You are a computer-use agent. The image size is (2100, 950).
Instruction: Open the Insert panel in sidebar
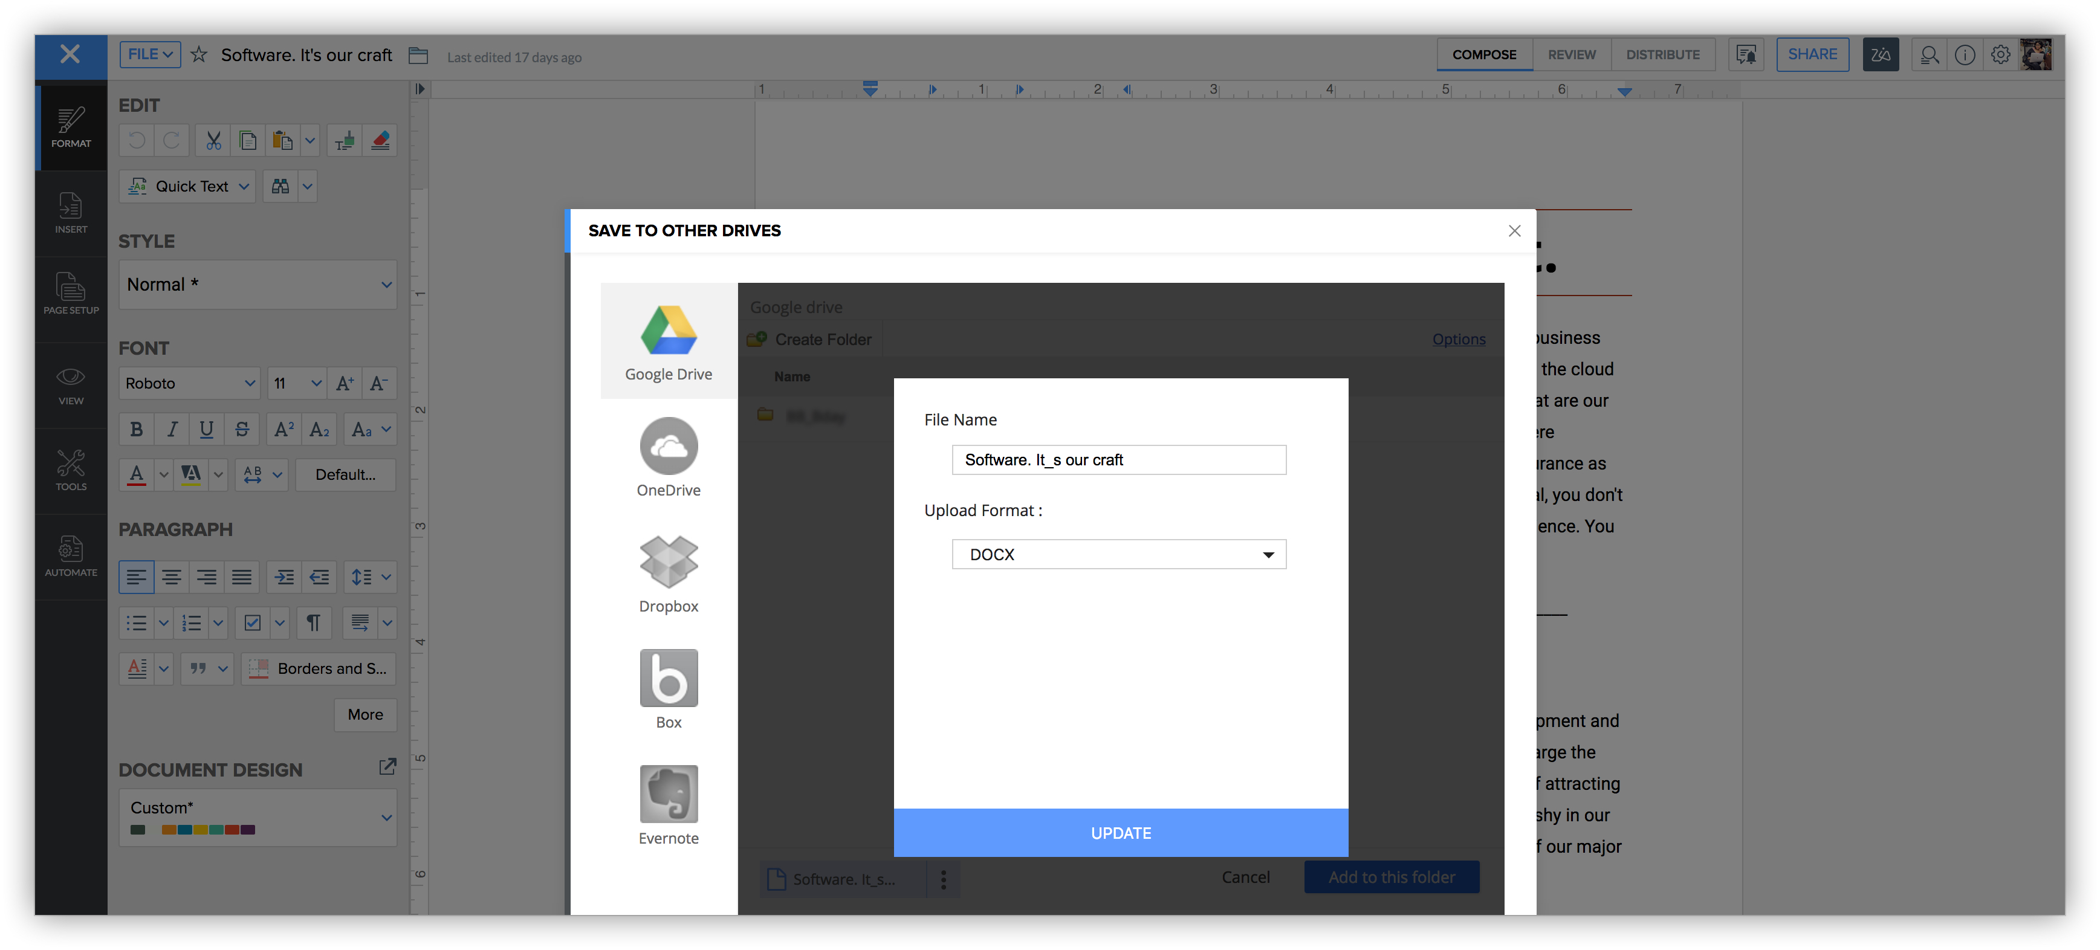click(71, 213)
